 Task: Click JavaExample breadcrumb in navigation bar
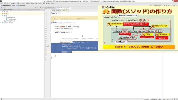tap(21, 6)
